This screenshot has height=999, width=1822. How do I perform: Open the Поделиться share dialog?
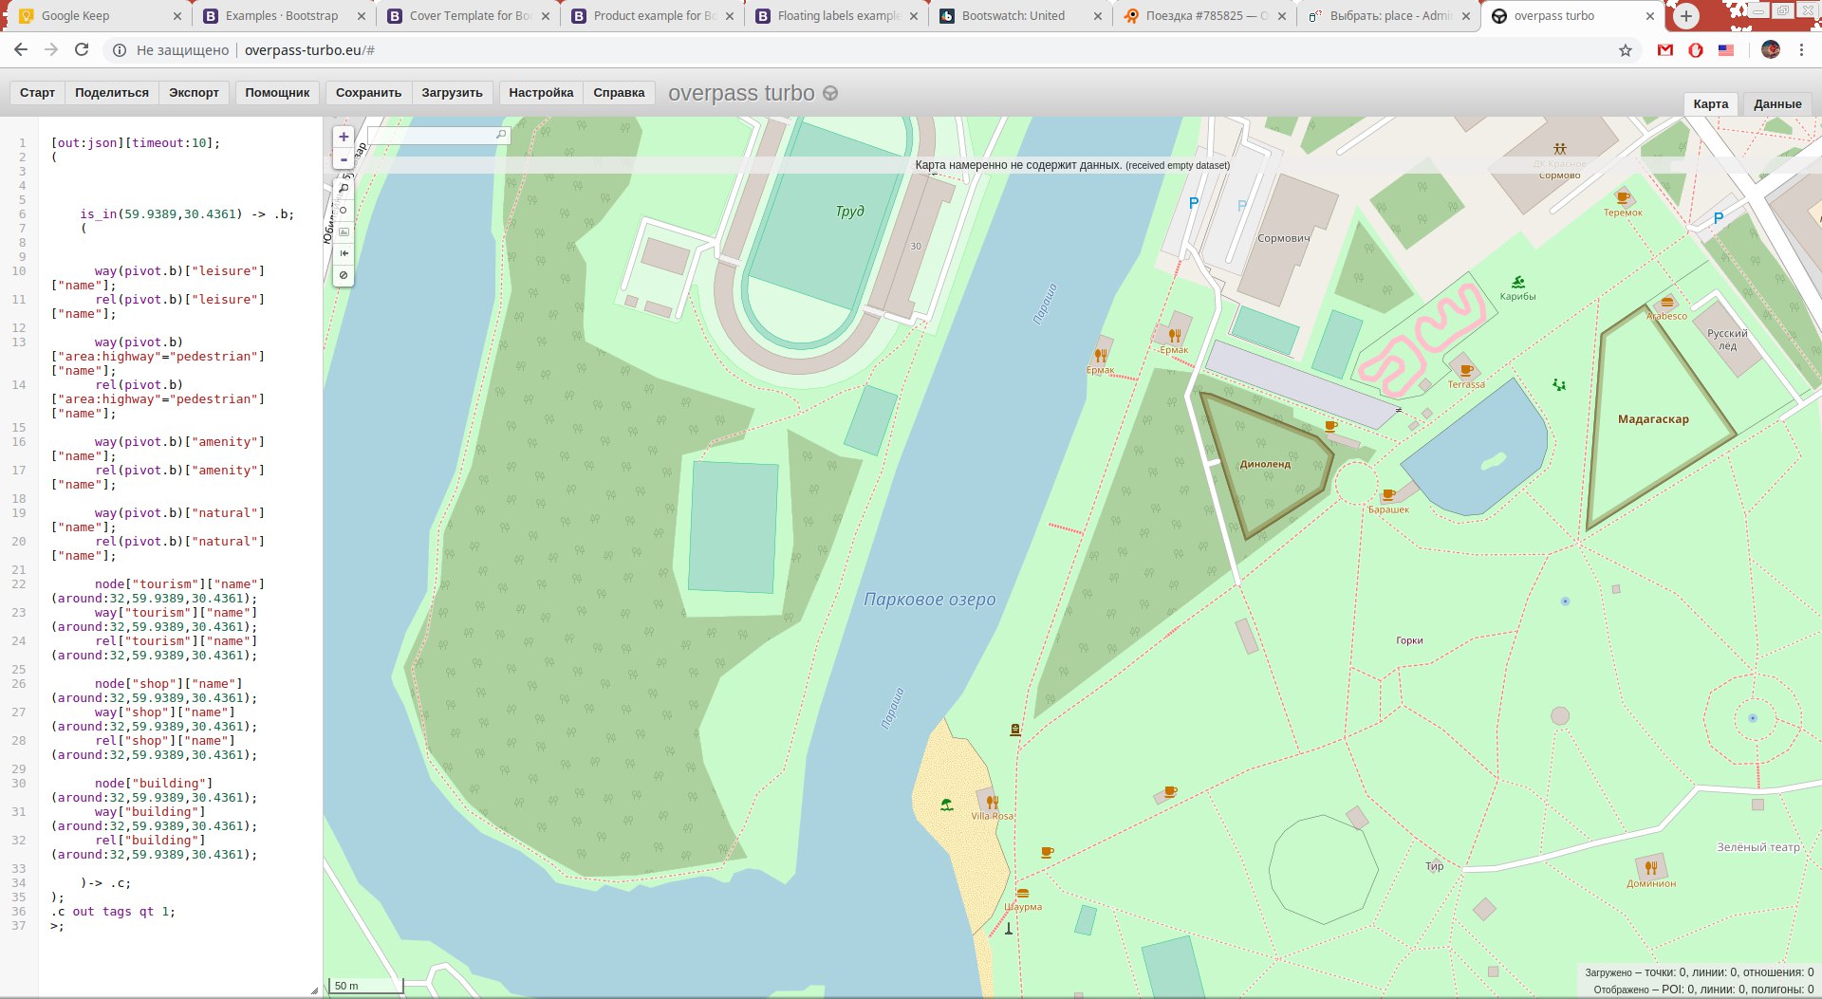coord(112,92)
